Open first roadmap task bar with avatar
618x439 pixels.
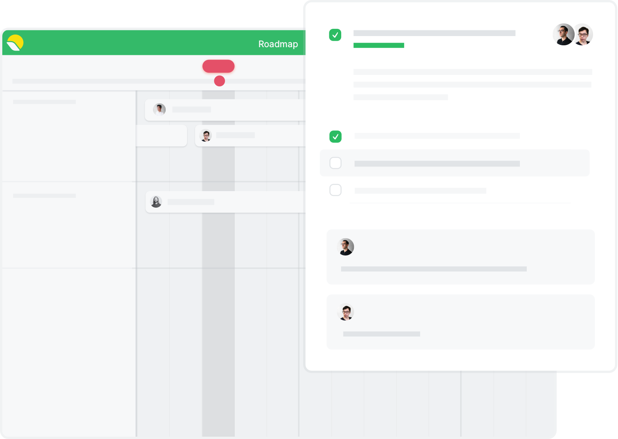(x=225, y=110)
